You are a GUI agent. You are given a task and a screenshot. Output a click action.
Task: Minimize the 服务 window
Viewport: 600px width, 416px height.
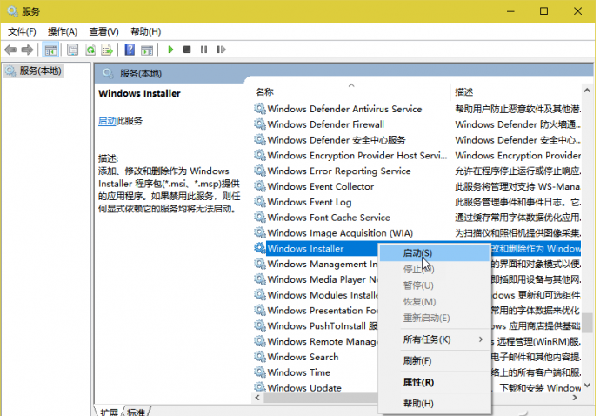[510, 11]
